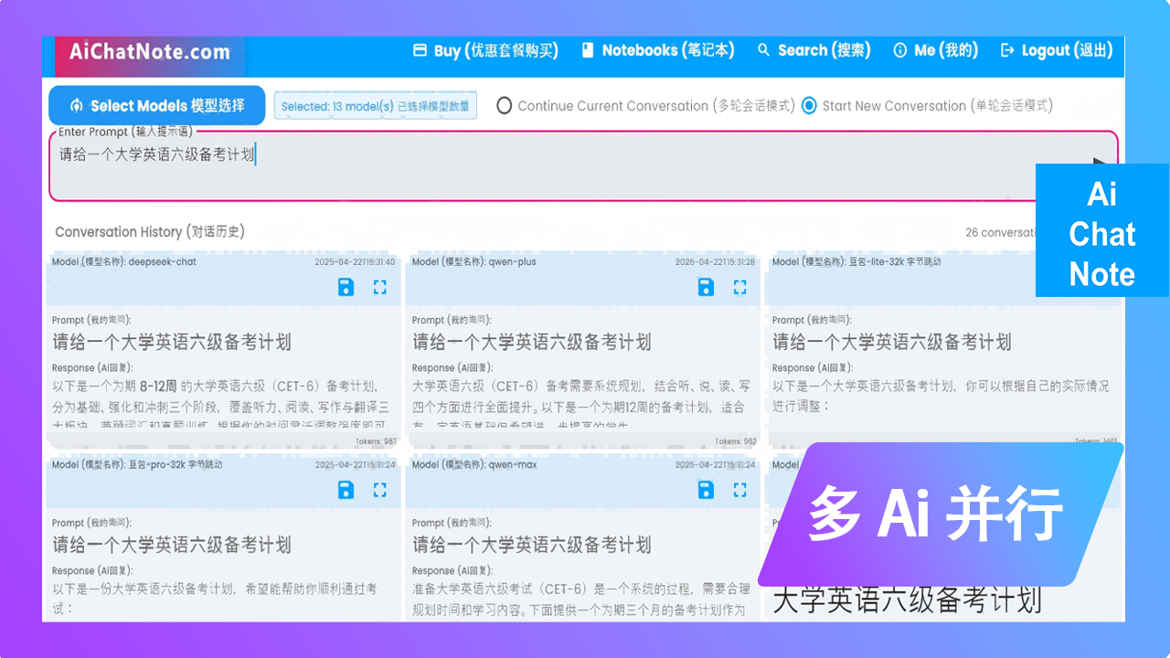This screenshot has width=1170, height=658.
Task: Click the icon inside the Select Models button
Action: pos(76,106)
